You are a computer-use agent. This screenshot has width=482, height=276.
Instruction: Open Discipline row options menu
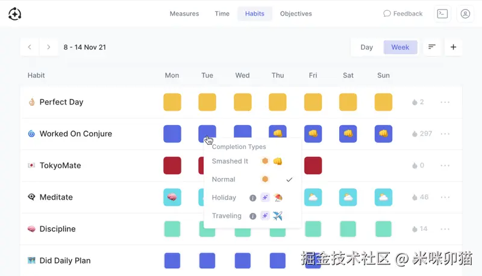pos(445,228)
